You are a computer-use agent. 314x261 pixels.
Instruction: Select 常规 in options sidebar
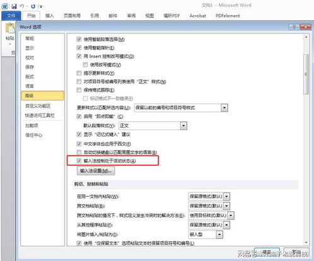tap(43, 38)
